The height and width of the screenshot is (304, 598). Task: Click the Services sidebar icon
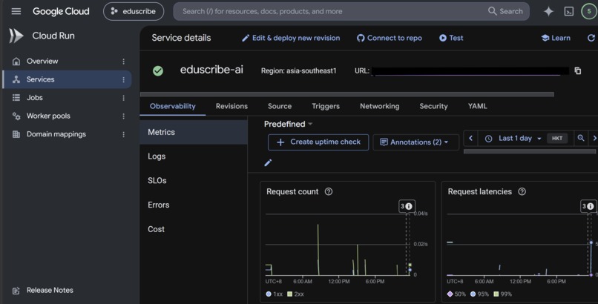coord(16,79)
